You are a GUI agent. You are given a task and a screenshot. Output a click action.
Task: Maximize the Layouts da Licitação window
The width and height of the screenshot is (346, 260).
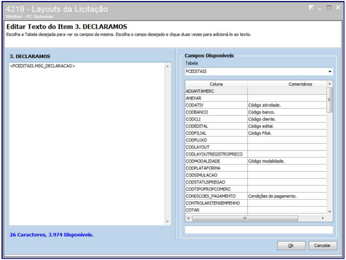[x=329, y=8]
